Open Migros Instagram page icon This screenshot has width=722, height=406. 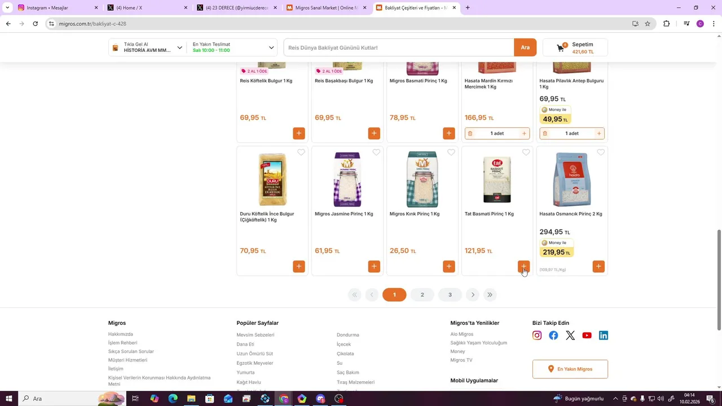537,336
